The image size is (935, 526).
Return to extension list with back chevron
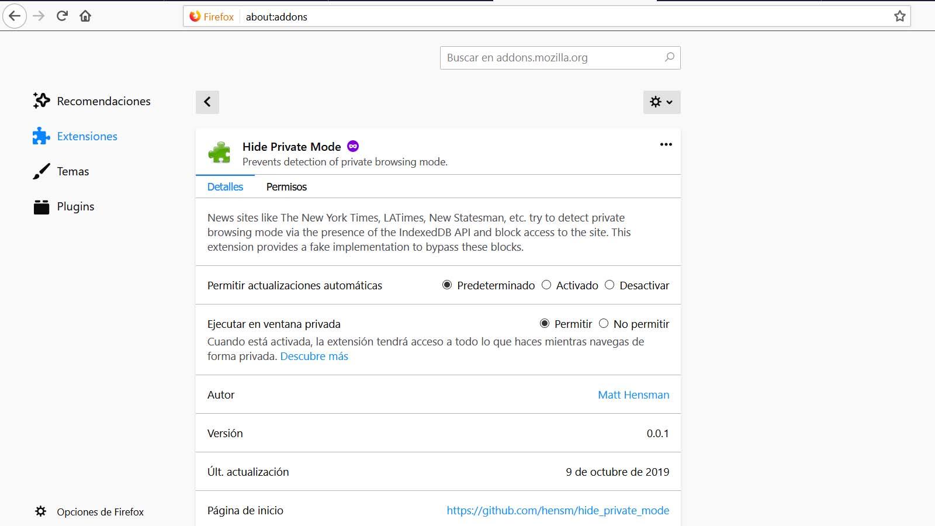[x=207, y=102]
